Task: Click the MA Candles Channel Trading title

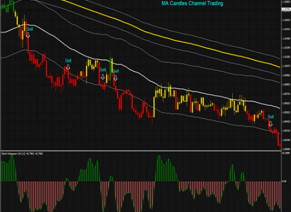Action: point(192,3)
